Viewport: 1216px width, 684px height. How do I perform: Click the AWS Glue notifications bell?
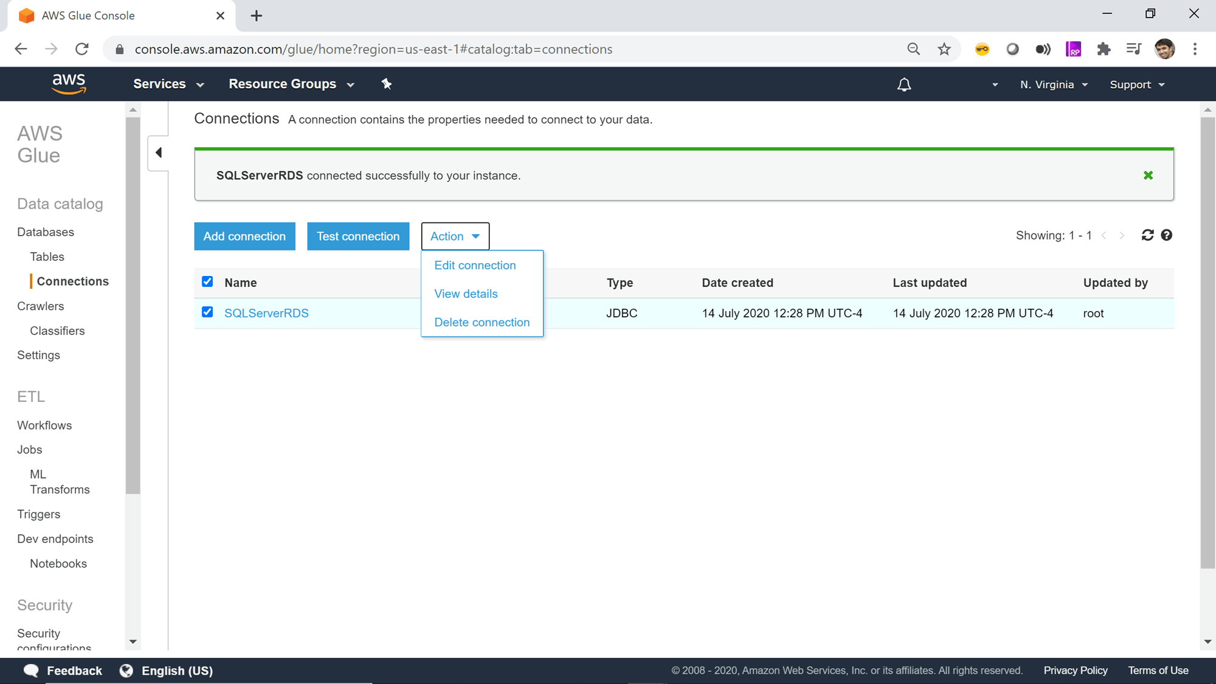pyautogui.click(x=904, y=84)
